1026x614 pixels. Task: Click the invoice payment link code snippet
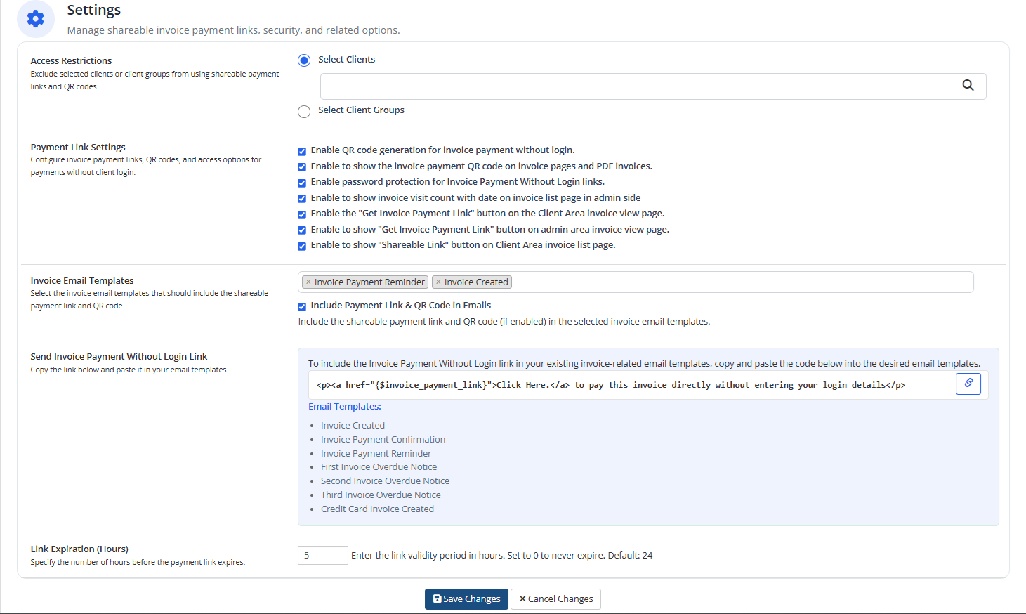[x=611, y=385]
